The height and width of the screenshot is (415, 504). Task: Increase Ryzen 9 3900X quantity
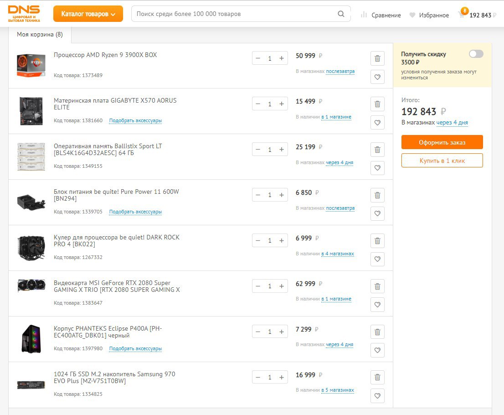point(282,58)
